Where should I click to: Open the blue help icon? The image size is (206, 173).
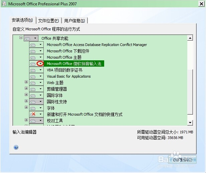pyautogui.click(x=16, y=147)
